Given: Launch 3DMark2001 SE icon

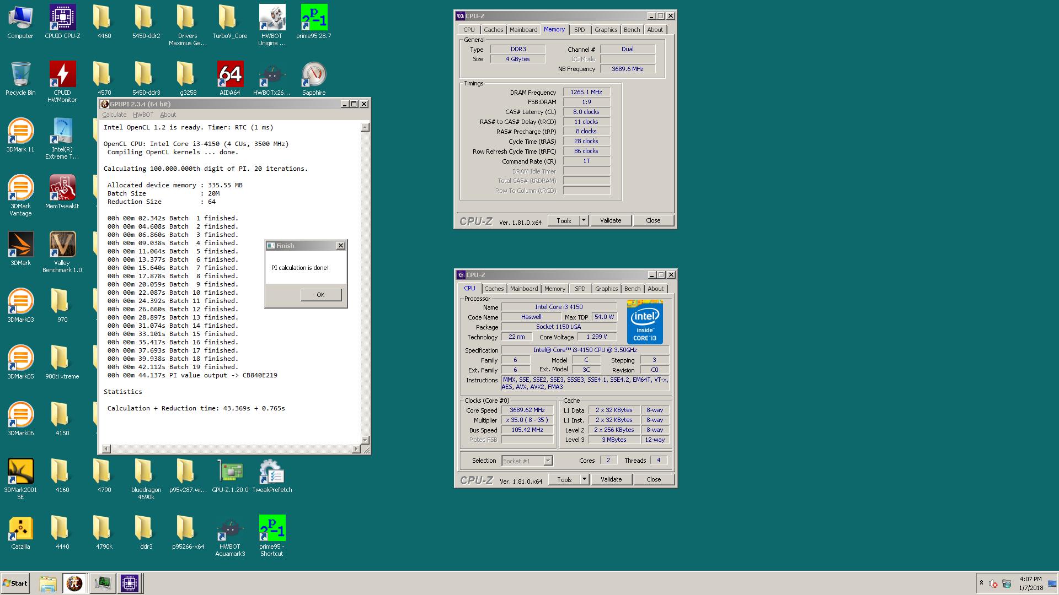Looking at the screenshot, I should pyautogui.click(x=20, y=479).
